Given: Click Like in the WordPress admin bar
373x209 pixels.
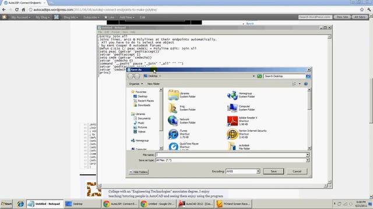Looking at the screenshot, I should pos(109,17).
